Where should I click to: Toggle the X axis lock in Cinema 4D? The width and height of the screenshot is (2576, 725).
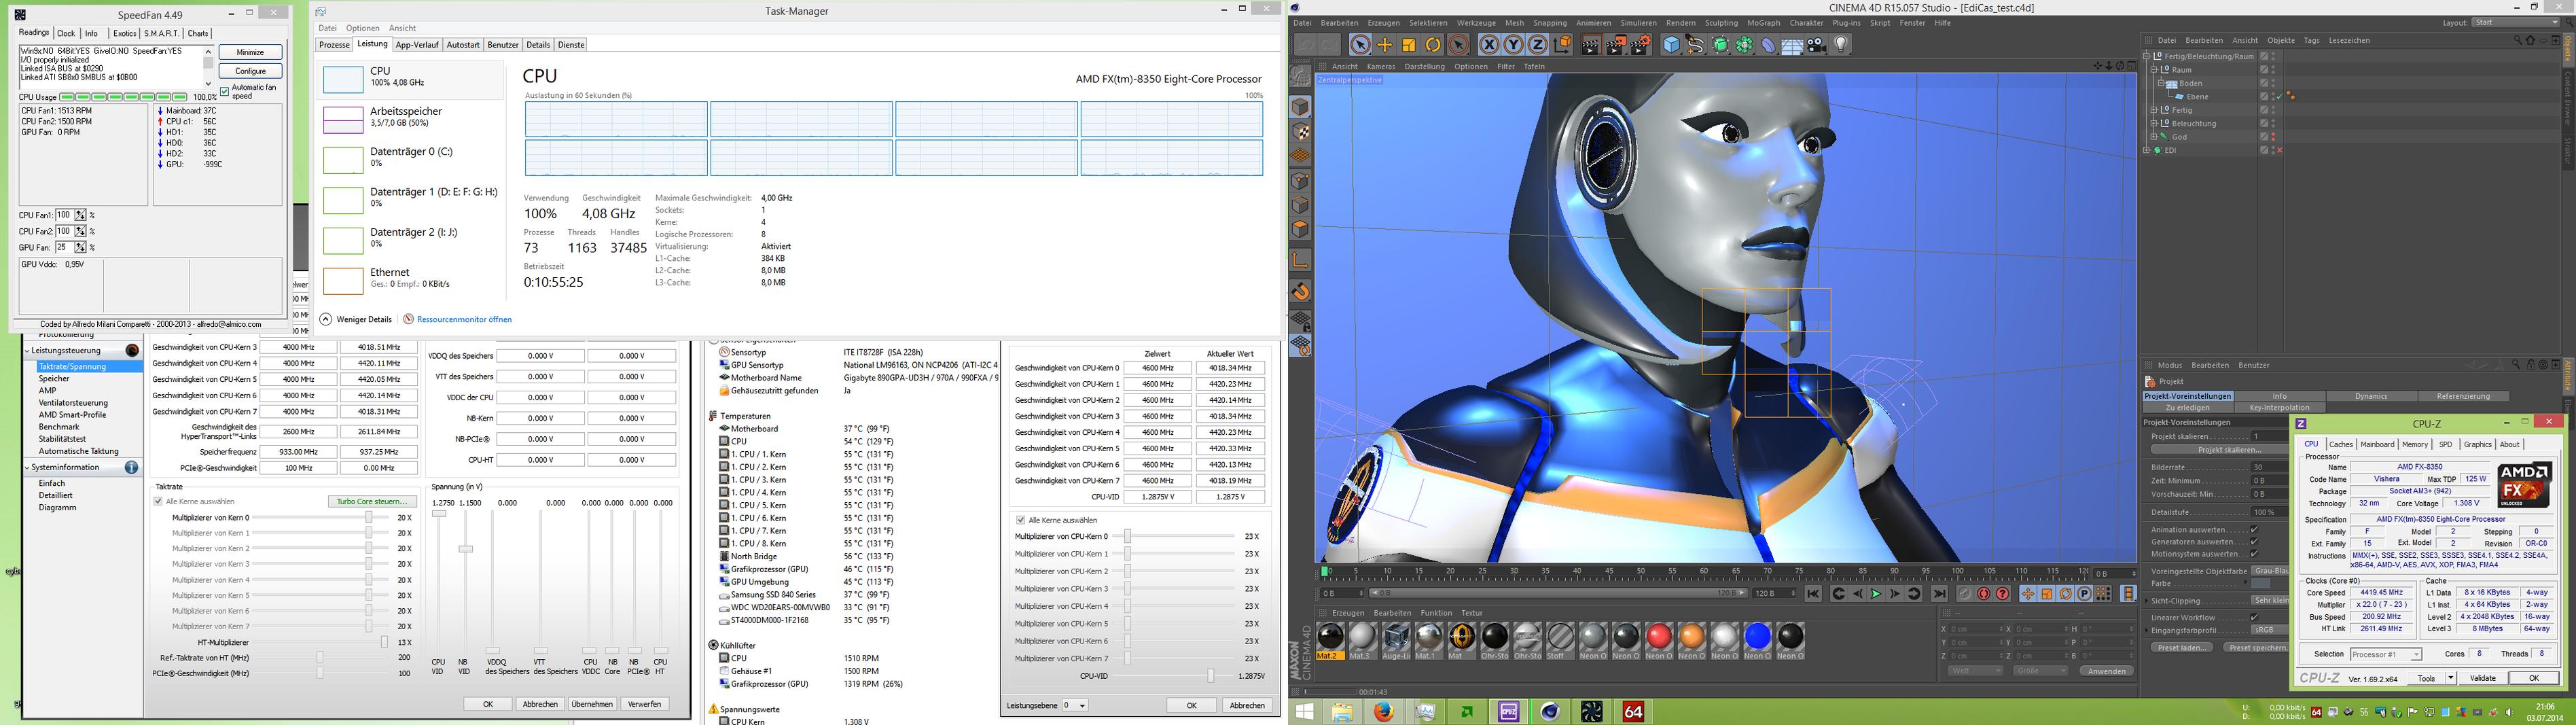tap(1489, 45)
